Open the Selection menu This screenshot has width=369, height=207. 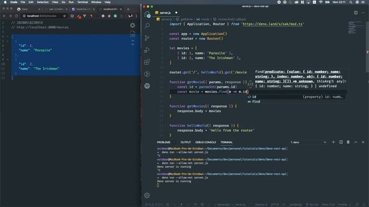(43, 2)
